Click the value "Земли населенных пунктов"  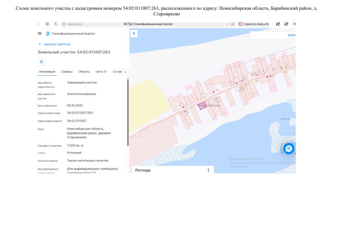click(x=87, y=160)
